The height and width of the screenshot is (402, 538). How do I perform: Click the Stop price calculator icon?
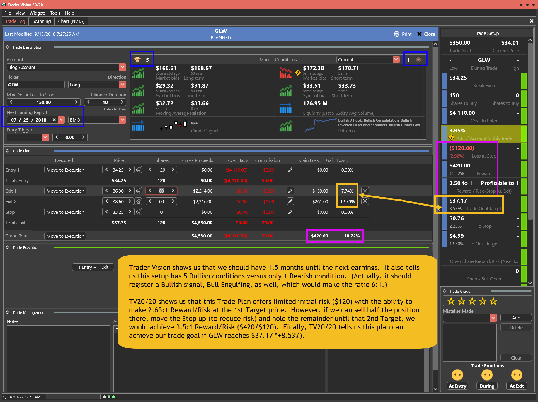138,212
